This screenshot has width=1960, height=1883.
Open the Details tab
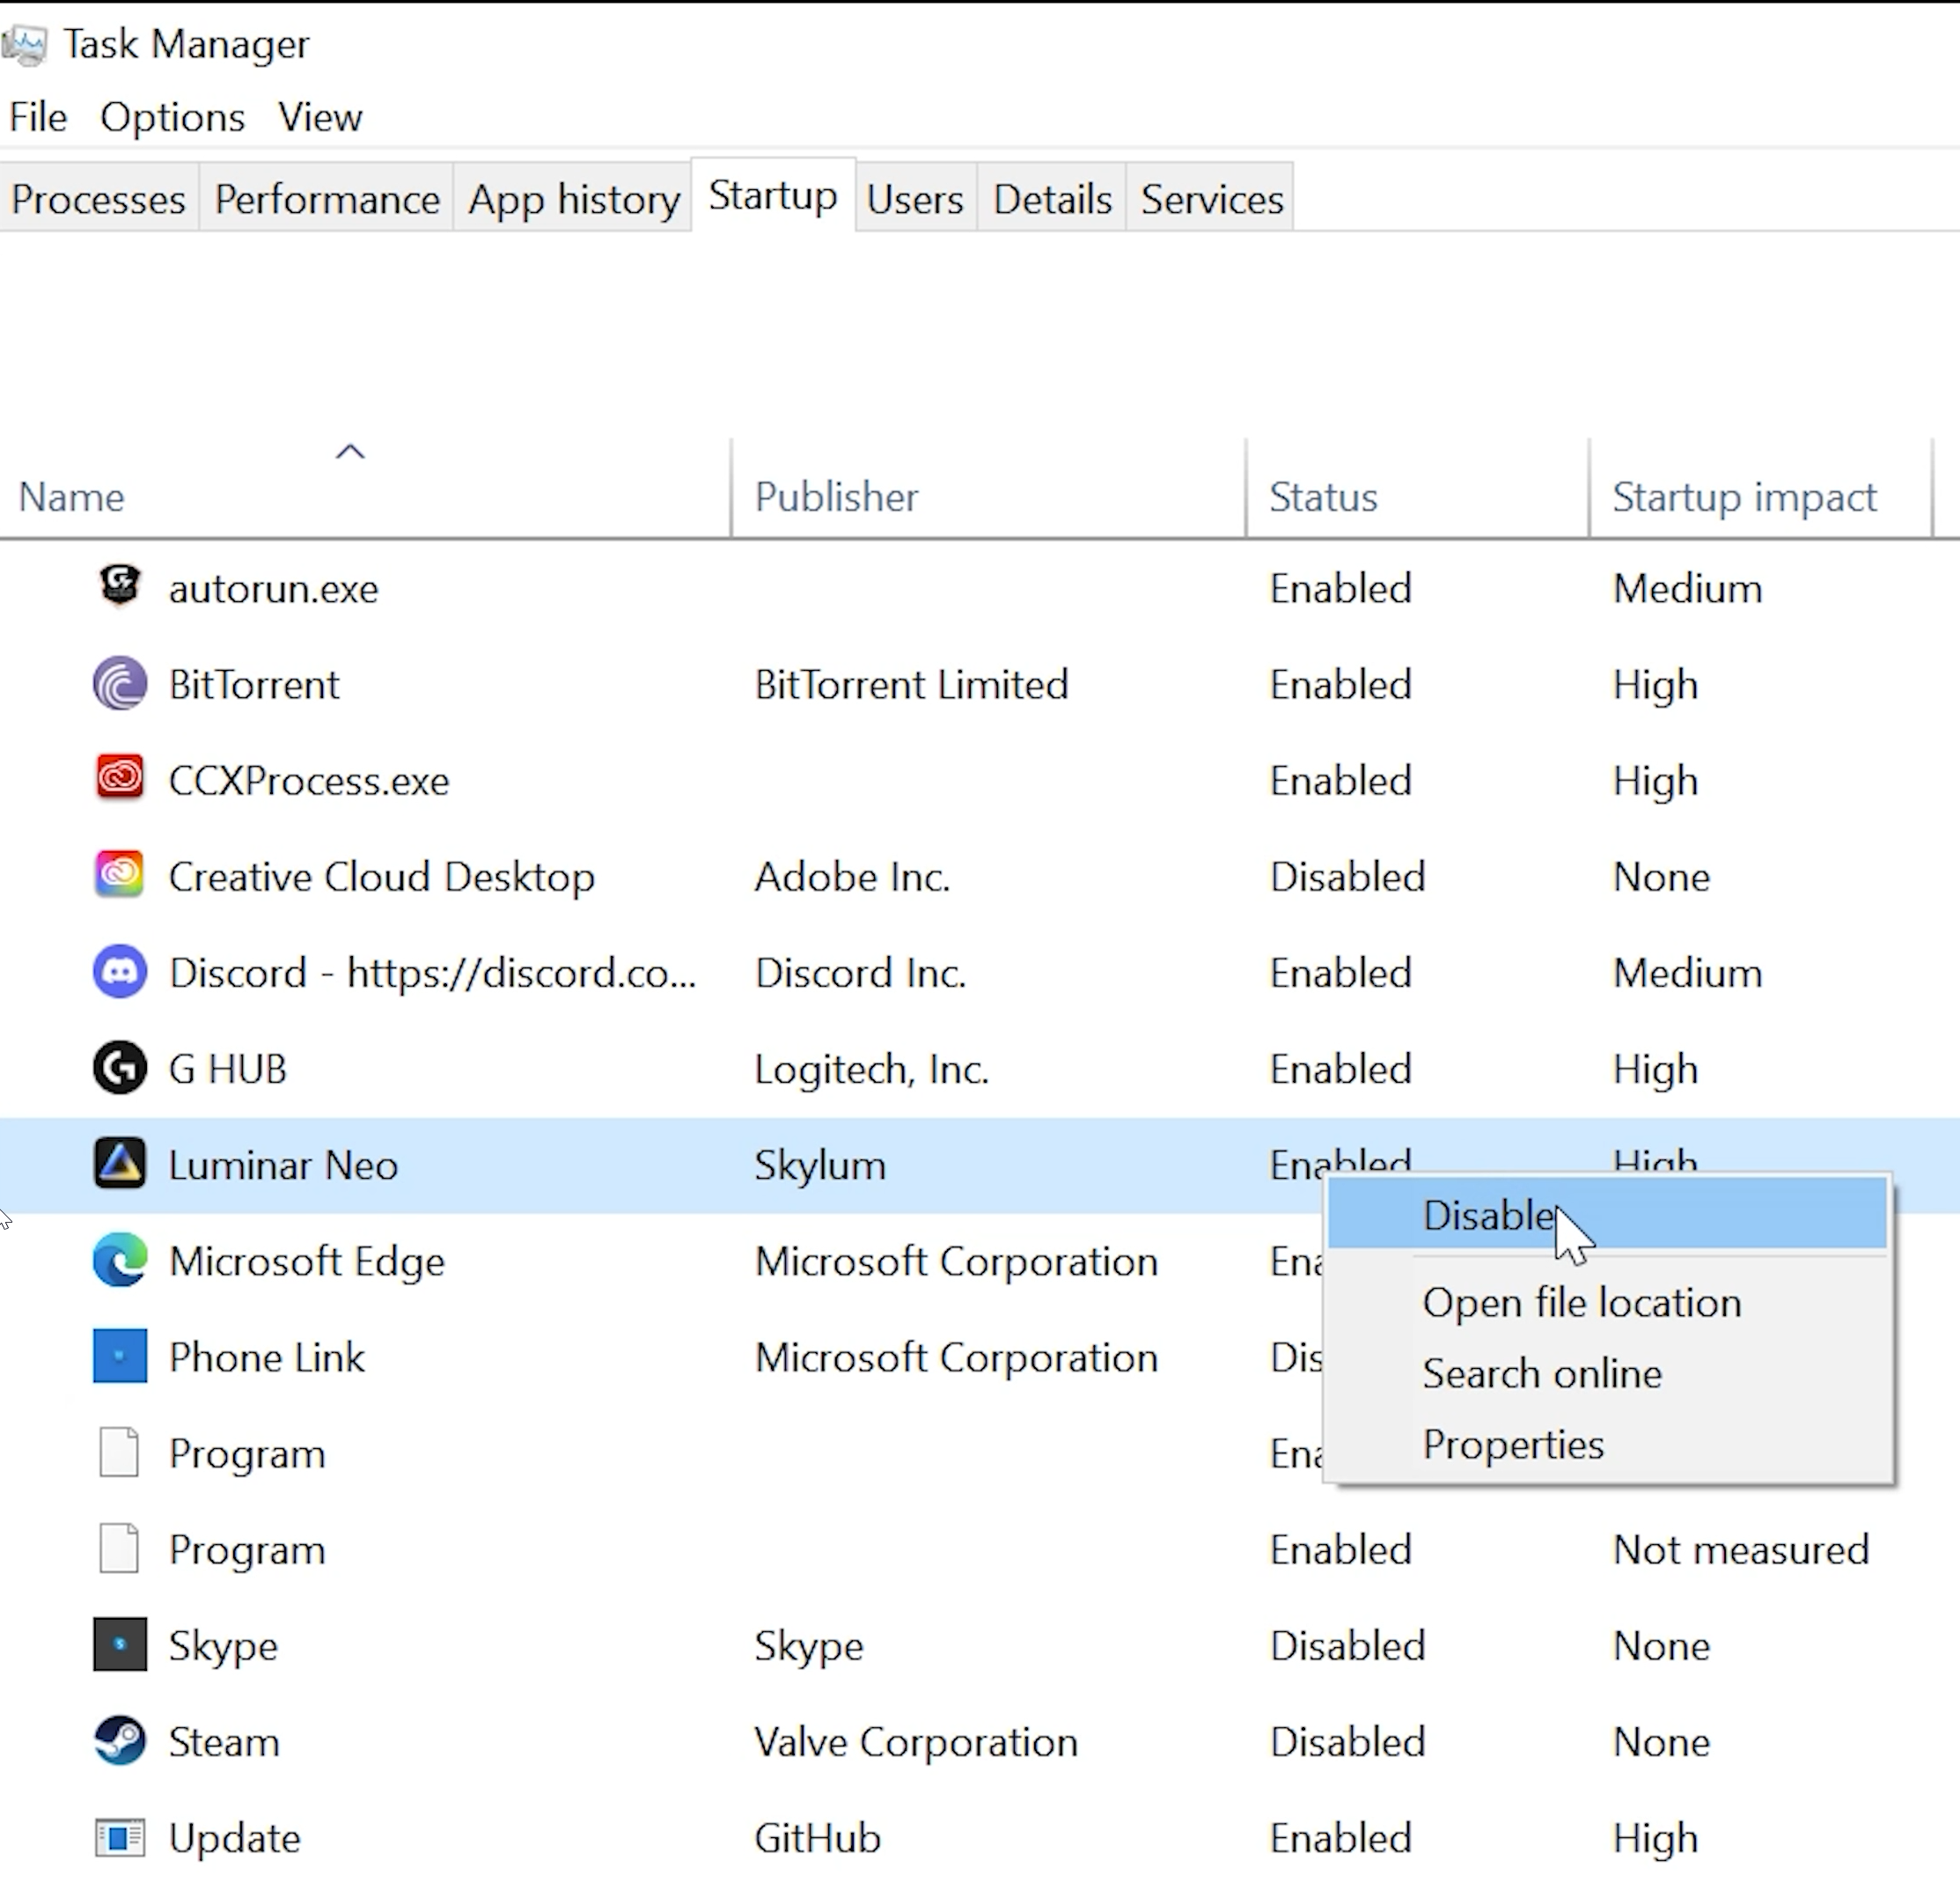[1052, 199]
